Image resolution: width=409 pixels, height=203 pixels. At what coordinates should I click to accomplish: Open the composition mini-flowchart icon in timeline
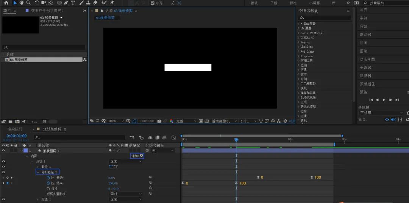132,137
